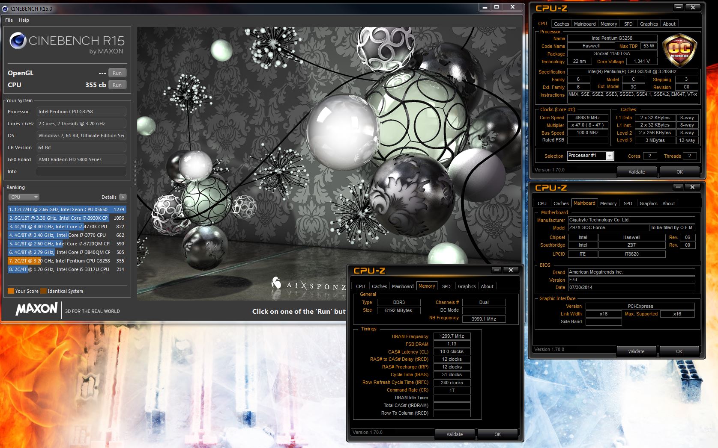Select ranking row Intel Xeon CPU X5650
718x448 pixels.
pyautogui.click(x=66, y=209)
